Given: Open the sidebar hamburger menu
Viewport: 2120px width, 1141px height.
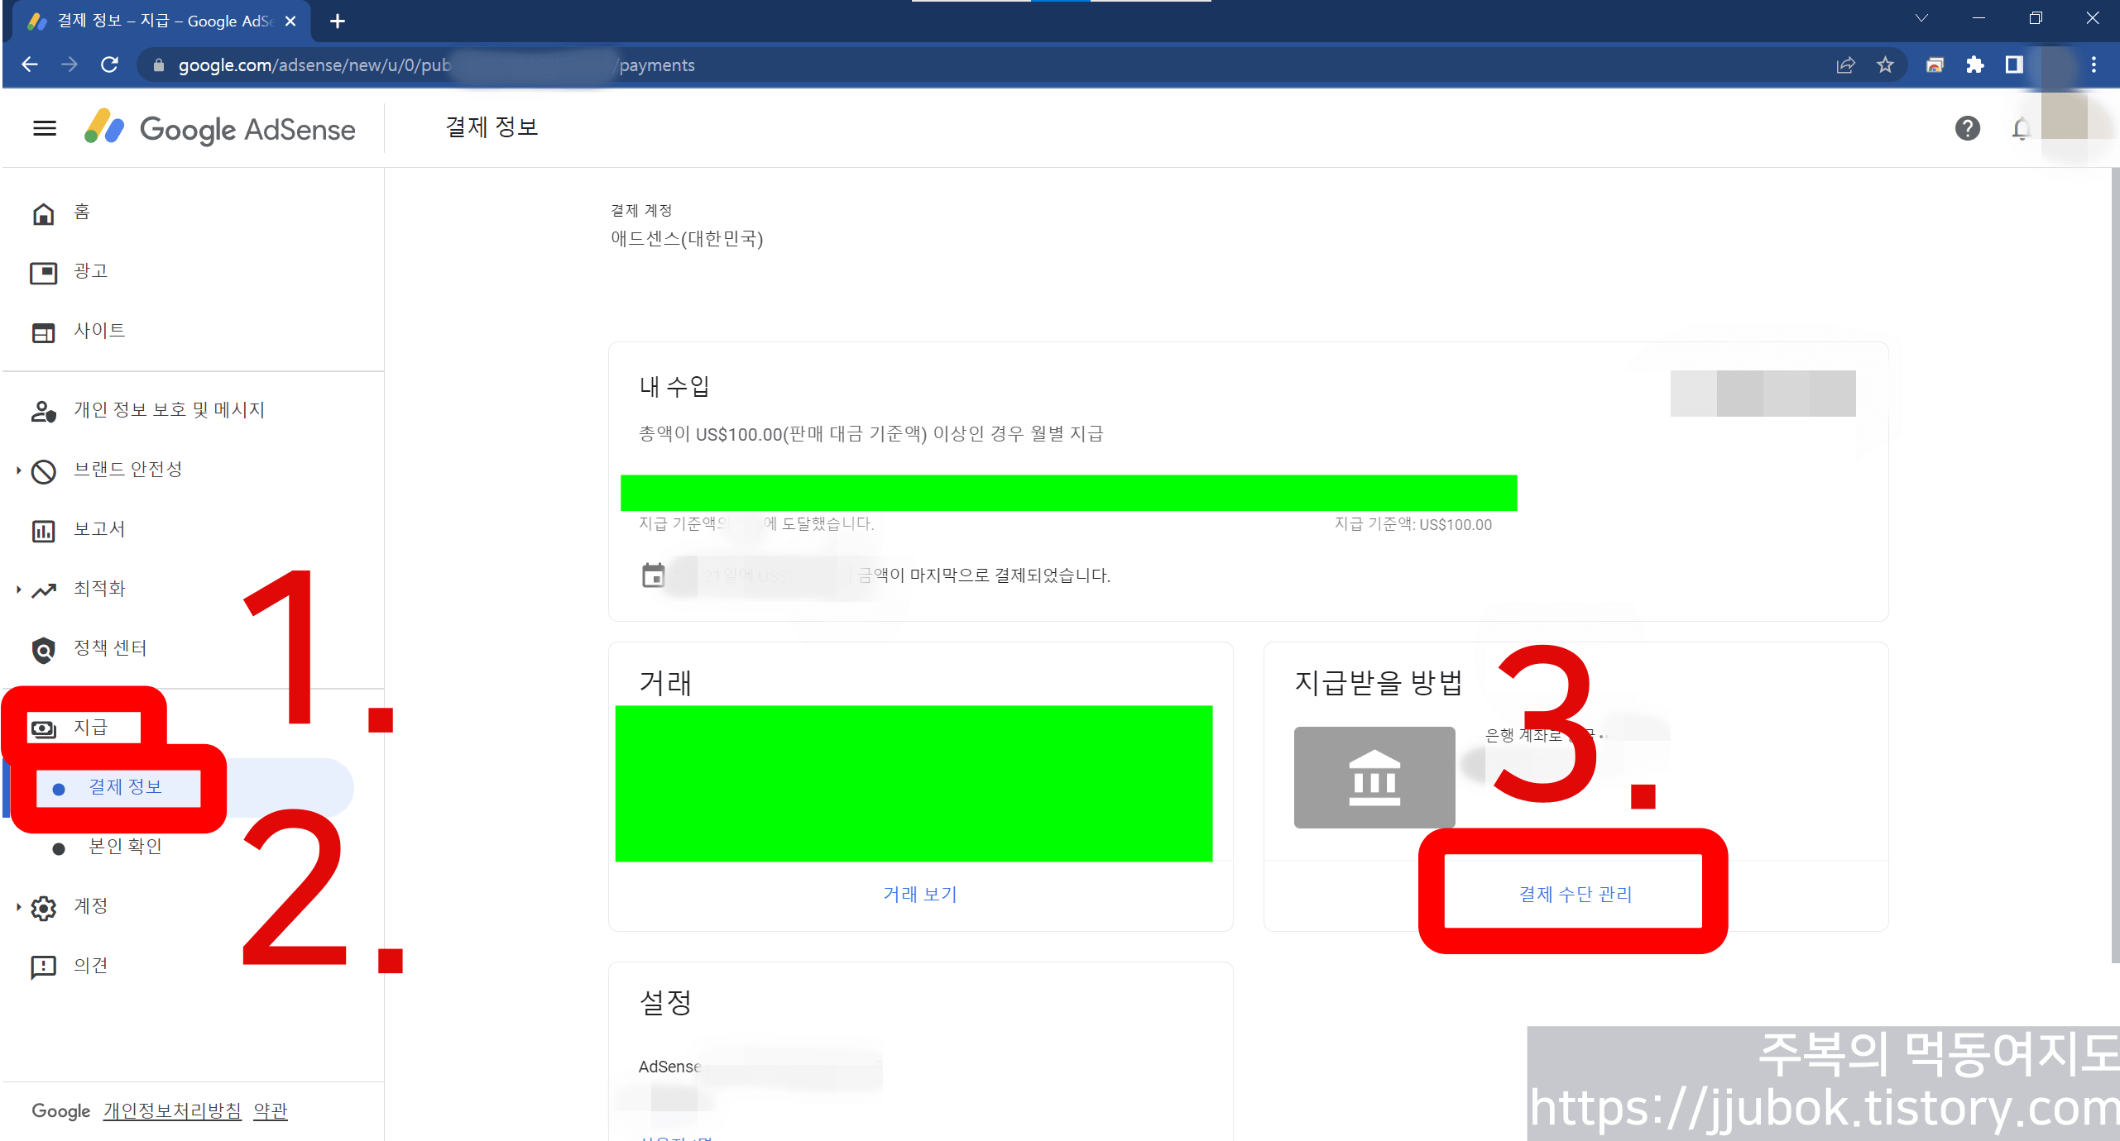Looking at the screenshot, I should [x=43, y=128].
